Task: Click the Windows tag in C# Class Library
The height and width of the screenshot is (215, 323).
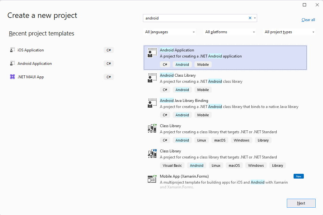Action: tap(241, 140)
